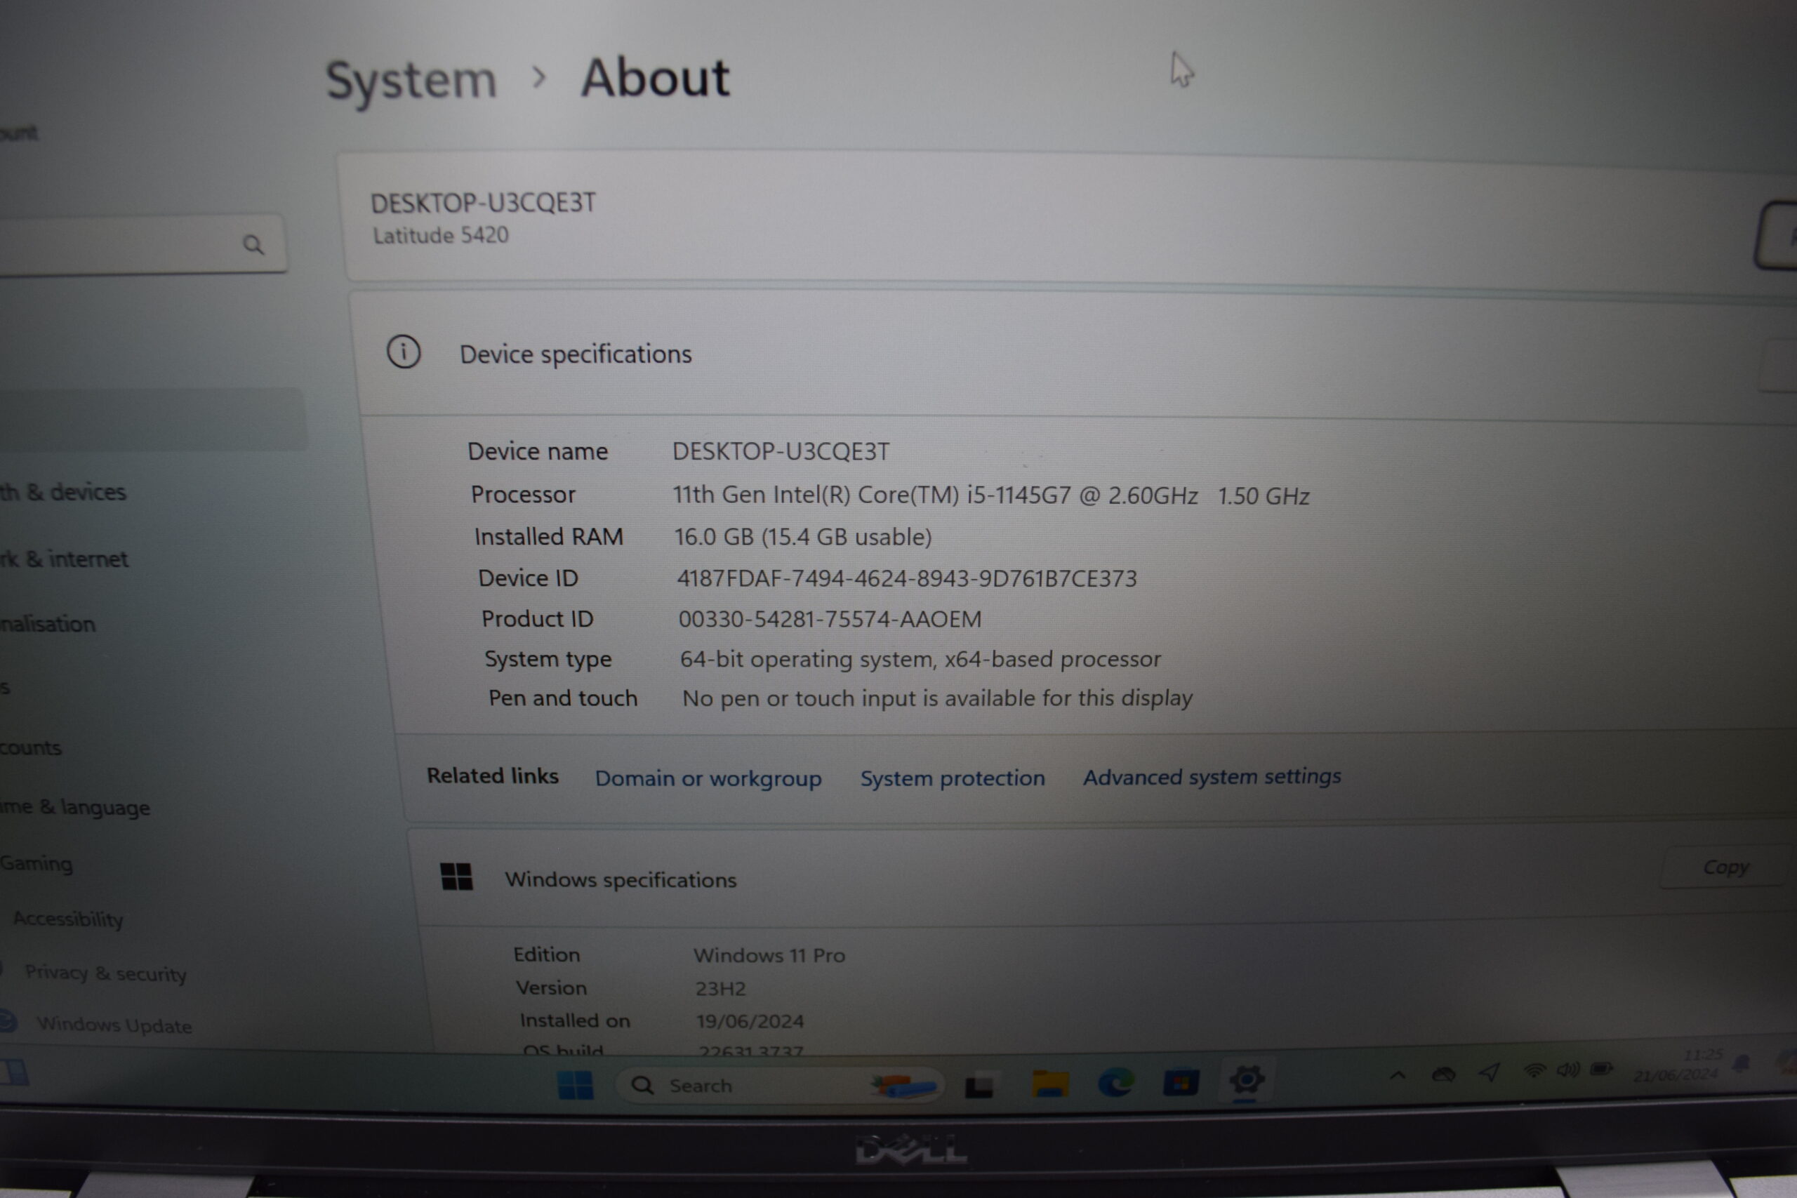Open Advanced system settings link
1797x1198 pixels.
coord(1212,777)
